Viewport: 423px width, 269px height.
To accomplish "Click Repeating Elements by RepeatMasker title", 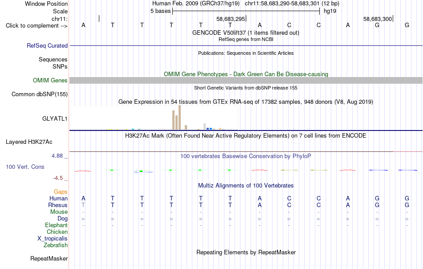I will coord(246,252).
